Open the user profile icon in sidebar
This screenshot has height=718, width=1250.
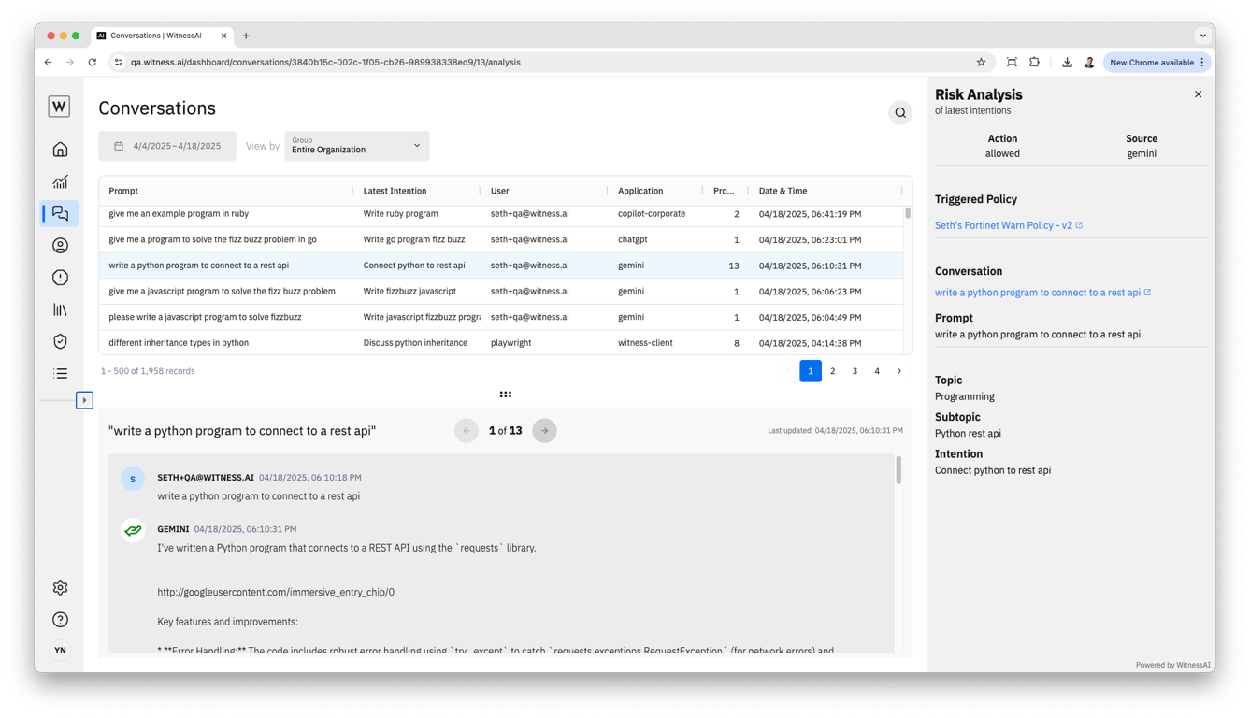(x=60, y=246)
